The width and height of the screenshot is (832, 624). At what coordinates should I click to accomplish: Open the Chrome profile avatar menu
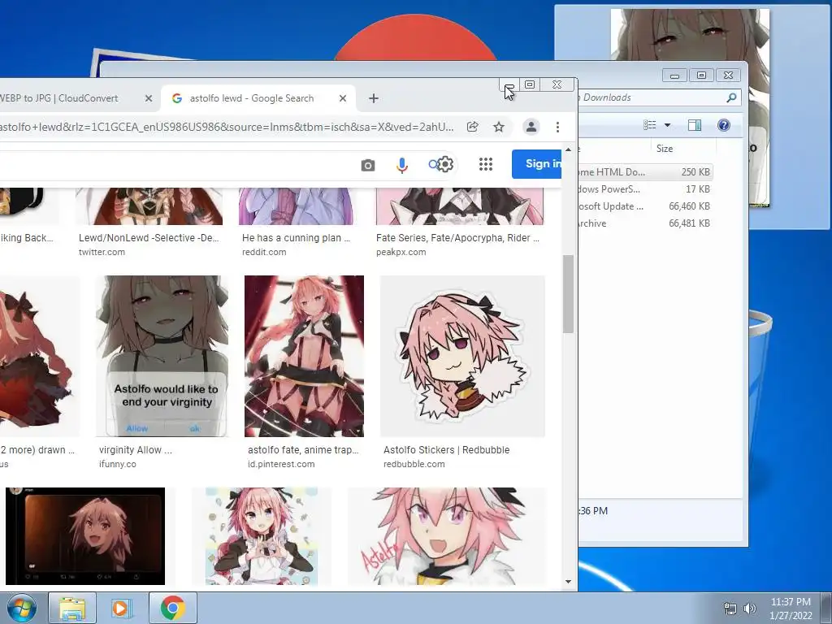click(x=531, y=127)
